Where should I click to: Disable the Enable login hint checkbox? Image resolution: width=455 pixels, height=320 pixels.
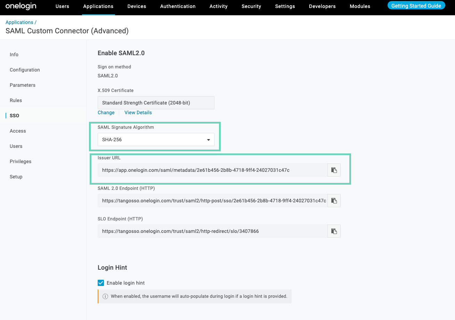click(101, 283)
